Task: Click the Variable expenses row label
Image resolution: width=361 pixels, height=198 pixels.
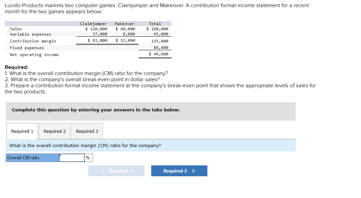Action: (30, 34)
